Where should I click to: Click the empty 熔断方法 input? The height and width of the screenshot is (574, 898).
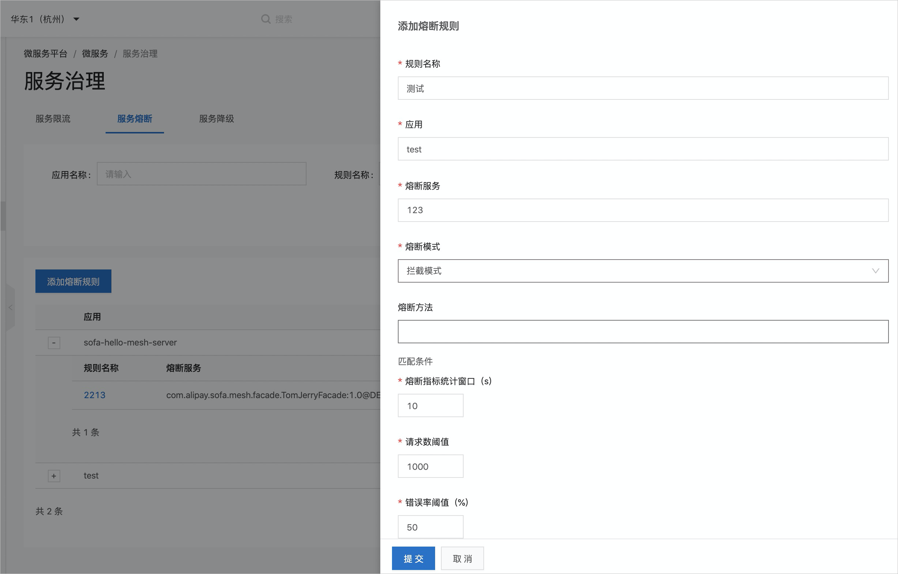[643, 331]
